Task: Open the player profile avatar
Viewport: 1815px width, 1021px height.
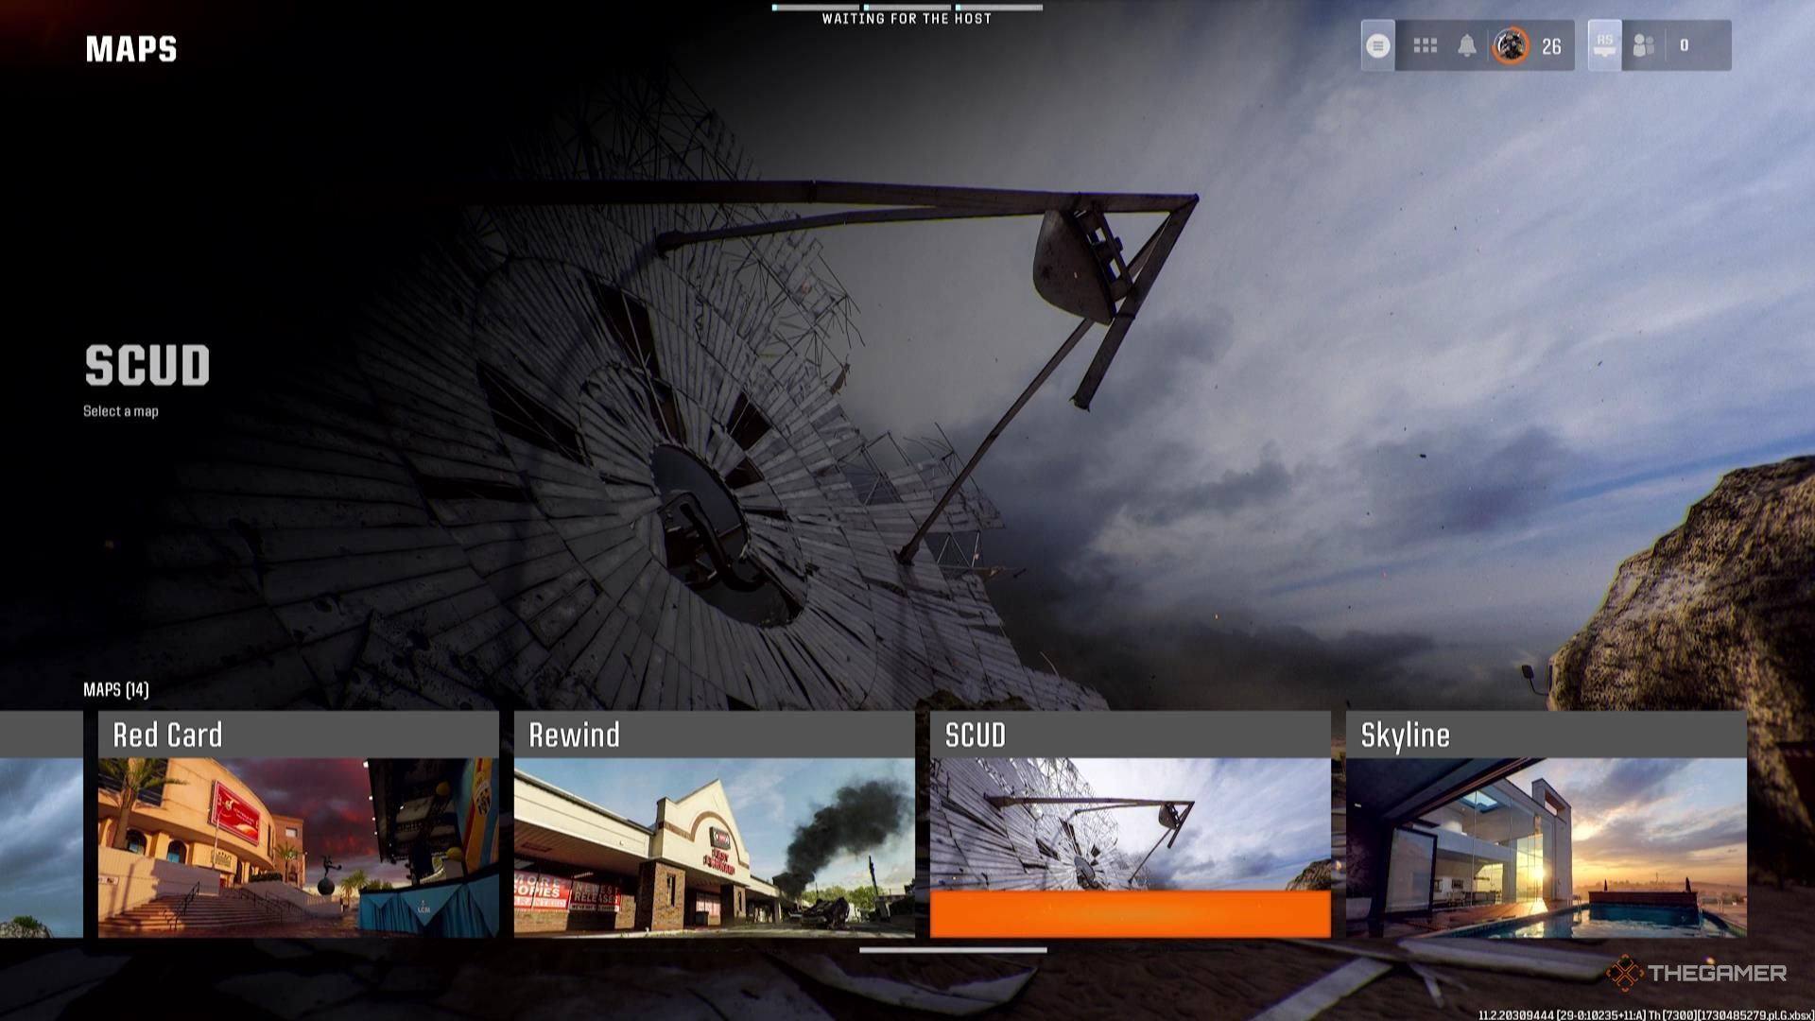Action: pos(1510,45)
